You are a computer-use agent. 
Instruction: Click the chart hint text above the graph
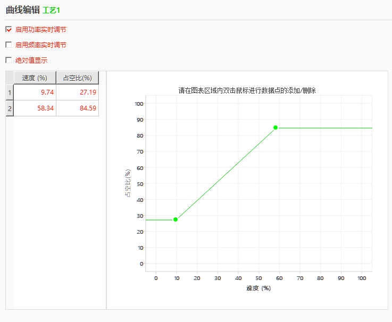[247, 91]
